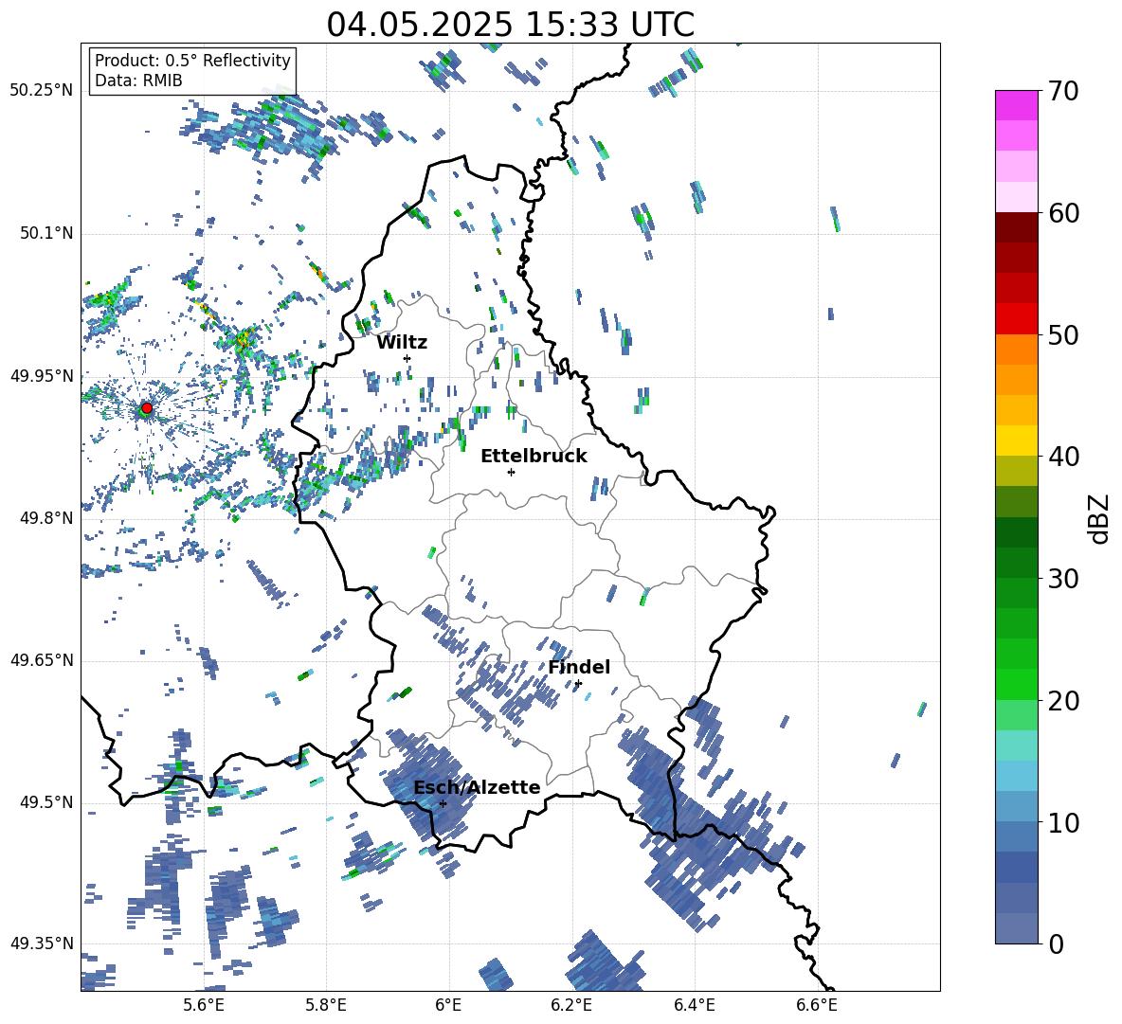This screenshot has width=1122, height=1024.
Task: Click the timestamp title 04.05.2025 15:33 UTC
Action: tap(510, 25)
